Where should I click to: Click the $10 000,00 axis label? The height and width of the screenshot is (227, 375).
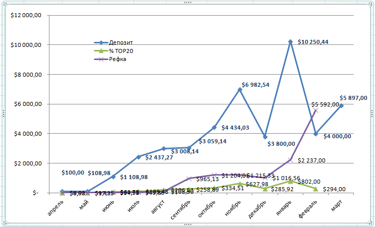click(26, 45)
